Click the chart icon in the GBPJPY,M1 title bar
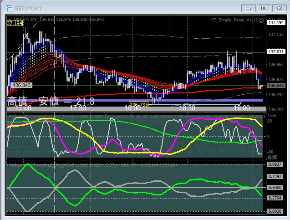This screenshot has width=290, height=220. [8, 8]
